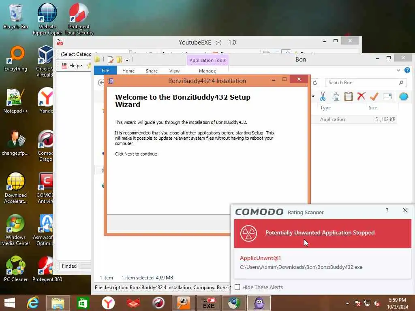Switch to BonziBuddy installer taskbar button
This screenshot has height=311, width=415.
pos(259,303)
